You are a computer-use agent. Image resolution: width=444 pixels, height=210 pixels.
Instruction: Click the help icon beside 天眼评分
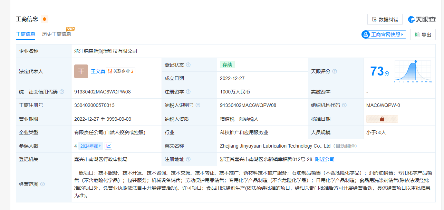335,71
